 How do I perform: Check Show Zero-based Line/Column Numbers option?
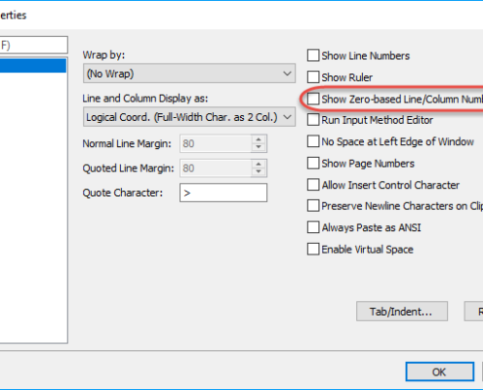[x=313, y=98]
